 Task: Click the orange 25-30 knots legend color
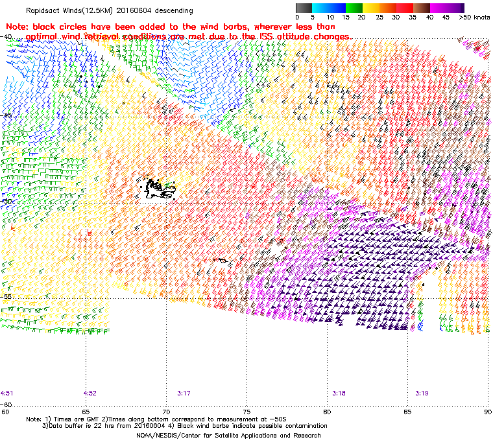point(389,8)
